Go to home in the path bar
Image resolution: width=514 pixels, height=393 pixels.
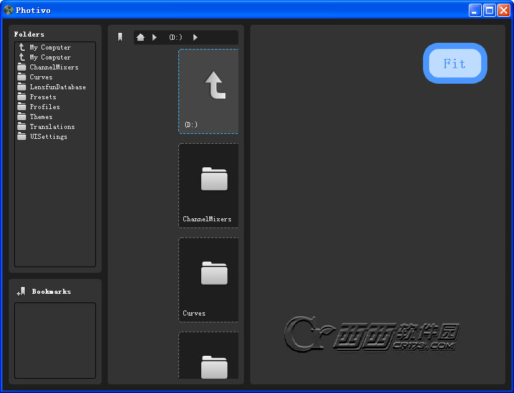click(x=141, y=37)
